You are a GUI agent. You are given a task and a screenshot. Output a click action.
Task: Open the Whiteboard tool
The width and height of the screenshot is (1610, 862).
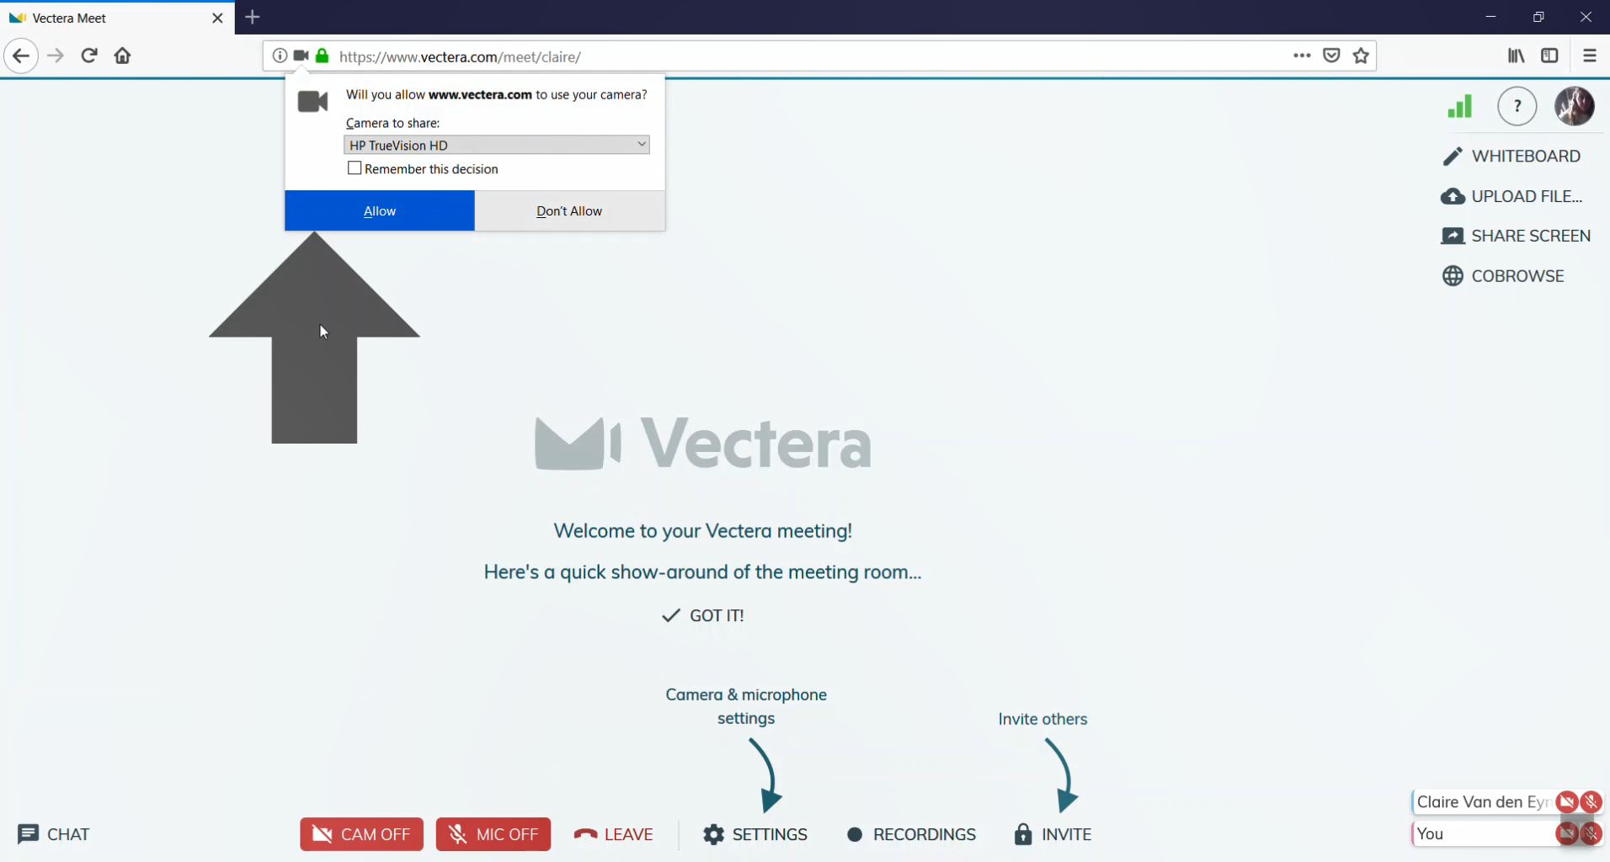tap(1511, 156)
